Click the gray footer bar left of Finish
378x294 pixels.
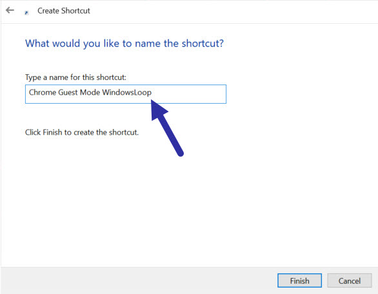point(137,280)
